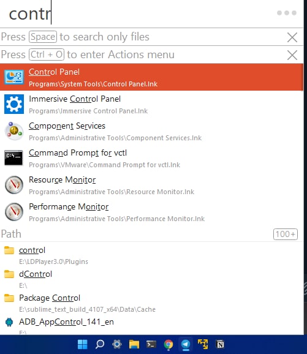Dismiss the 'Actions menu' hint

pos(292,55)
